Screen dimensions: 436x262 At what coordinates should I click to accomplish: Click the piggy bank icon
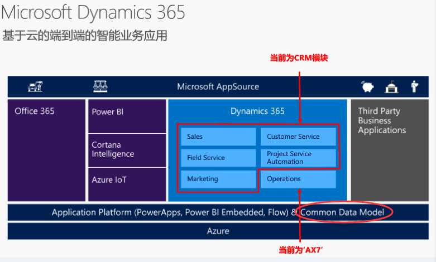pos(367,86)
